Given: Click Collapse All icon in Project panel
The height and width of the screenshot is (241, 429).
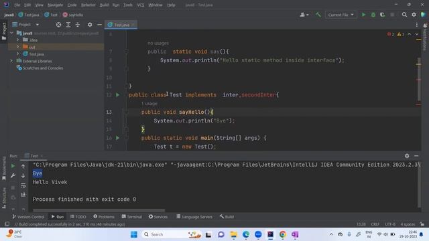Looking at the screenshot, I should tap(78, 25).
